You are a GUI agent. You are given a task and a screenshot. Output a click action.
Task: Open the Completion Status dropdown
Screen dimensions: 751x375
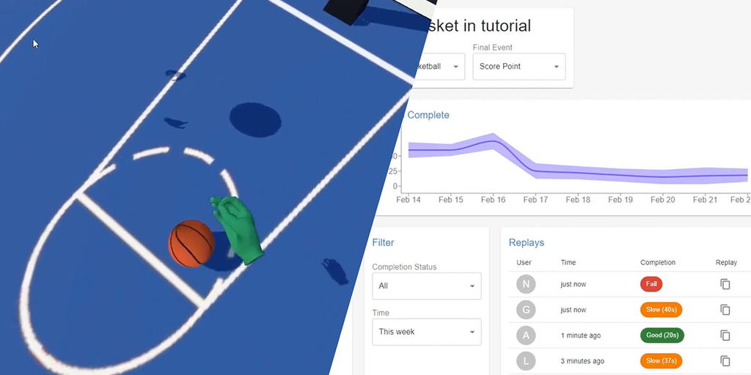click(x=427, y=286)
